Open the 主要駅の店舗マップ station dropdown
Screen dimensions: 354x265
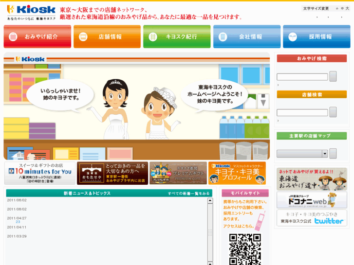click(302, 154)
